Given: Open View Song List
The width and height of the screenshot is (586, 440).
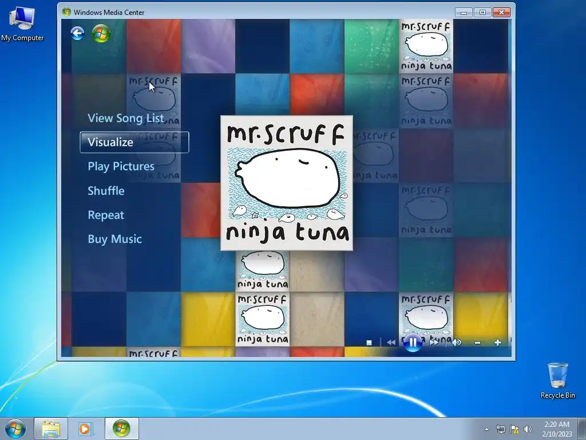Looking at the screenshot, I should click(x=126, y=118).
